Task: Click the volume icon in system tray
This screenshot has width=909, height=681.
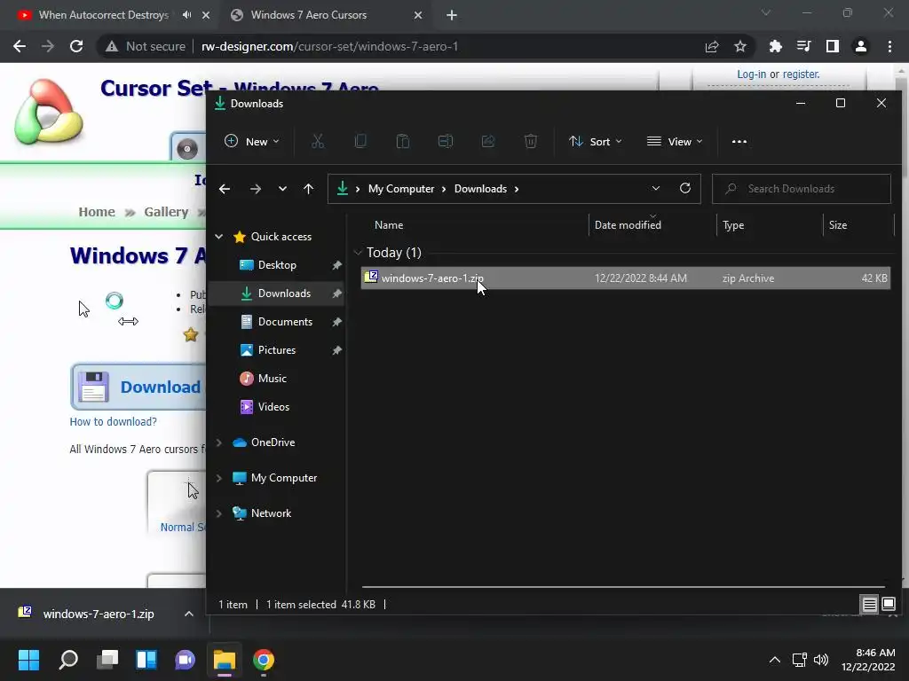Action: pyautogui.click(x=821, y=660)
